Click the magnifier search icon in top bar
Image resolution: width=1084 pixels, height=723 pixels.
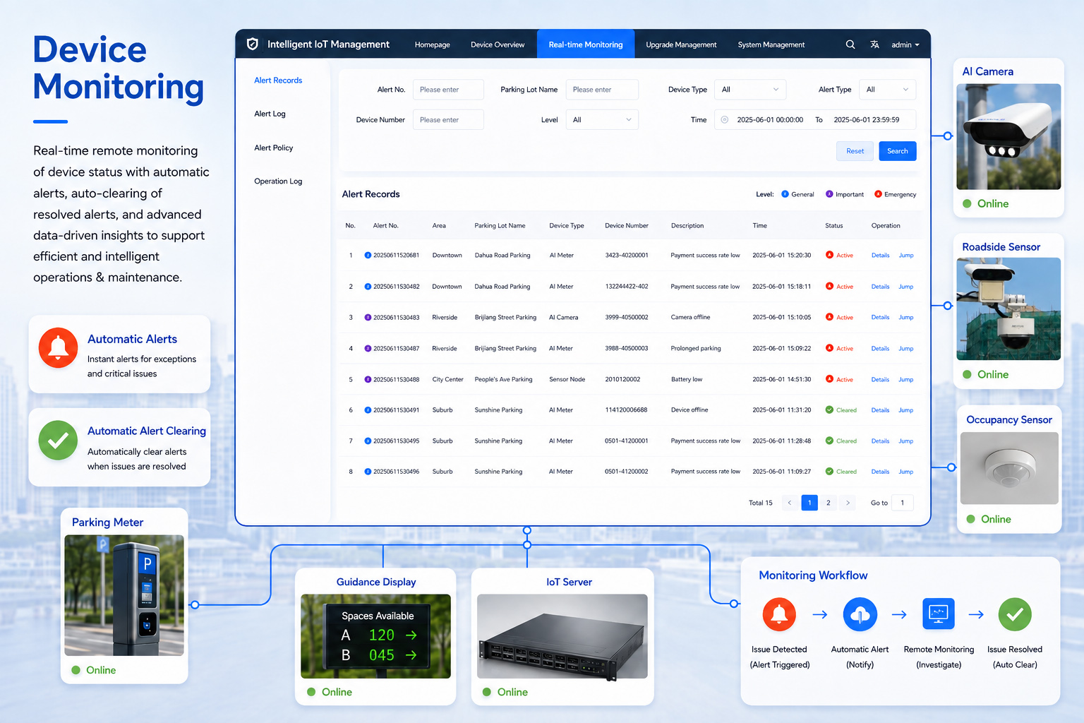click(850, 44)
